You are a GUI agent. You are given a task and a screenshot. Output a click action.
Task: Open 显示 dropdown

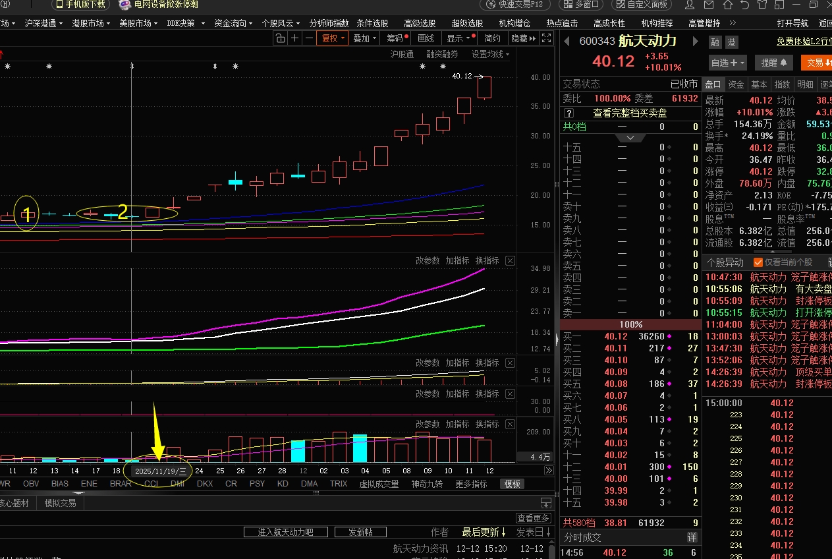459,38
